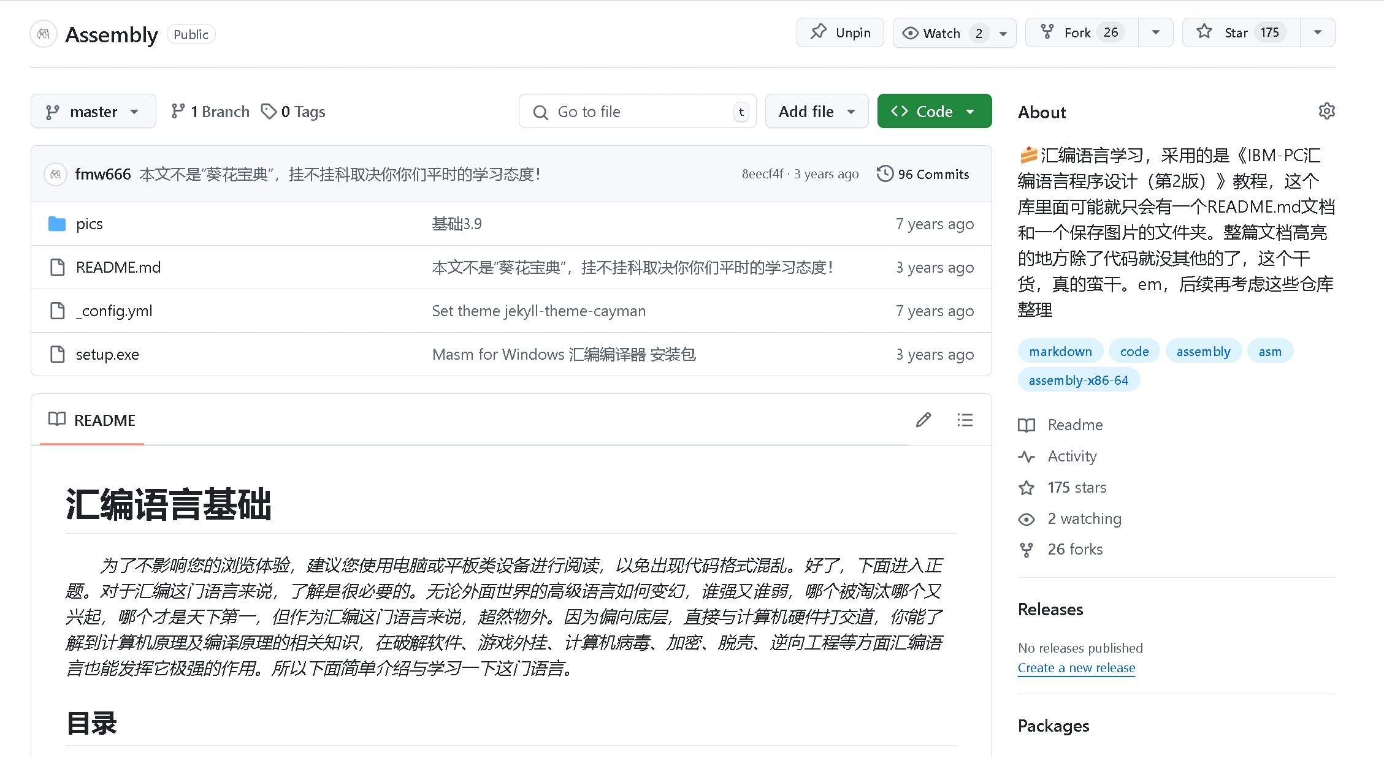Open the 基础3.9 commit message
This screenshot has height=758, width=1384.
[x=457, y=224]
